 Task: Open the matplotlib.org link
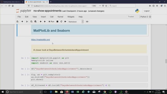(x=41, y=39)
